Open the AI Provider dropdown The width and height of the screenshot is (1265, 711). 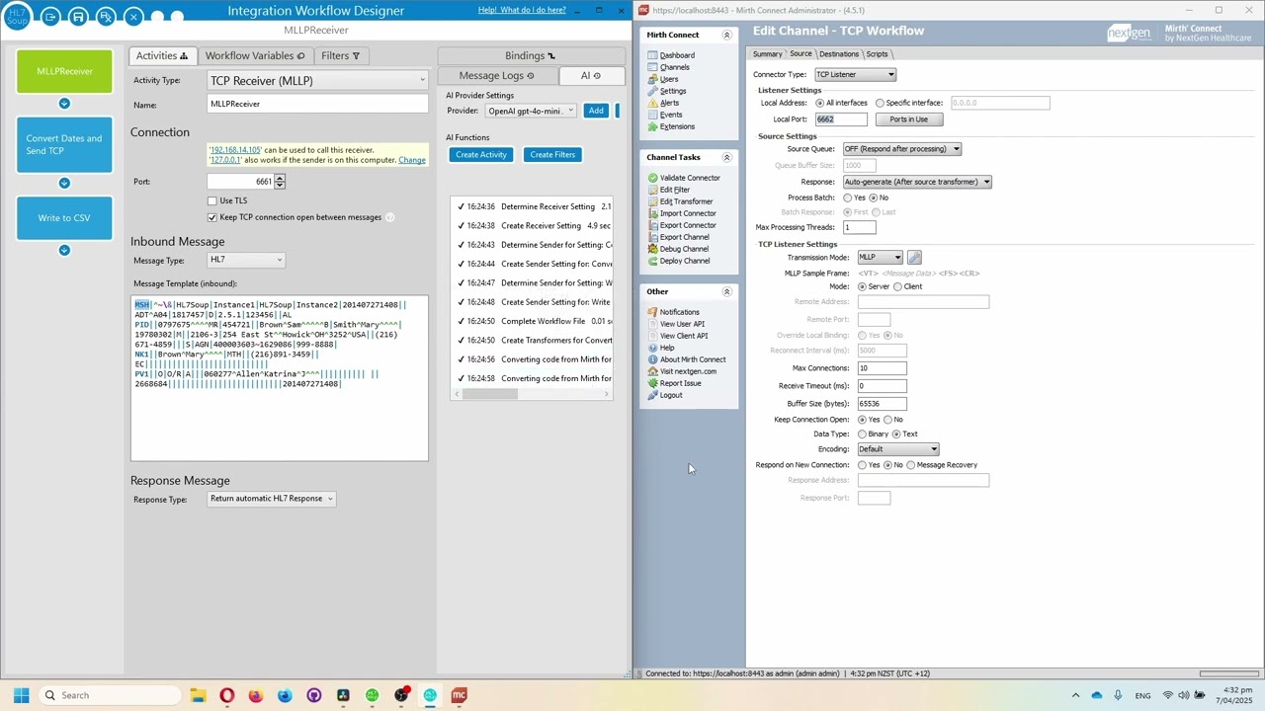point(531,111)
